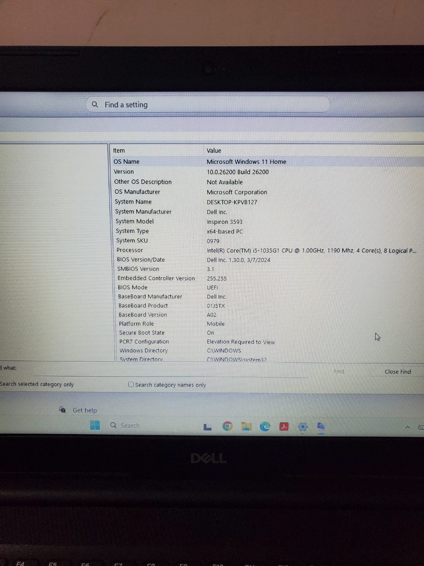Click the value Mobile
Screen dimensions: 424x566
[216, 324]
